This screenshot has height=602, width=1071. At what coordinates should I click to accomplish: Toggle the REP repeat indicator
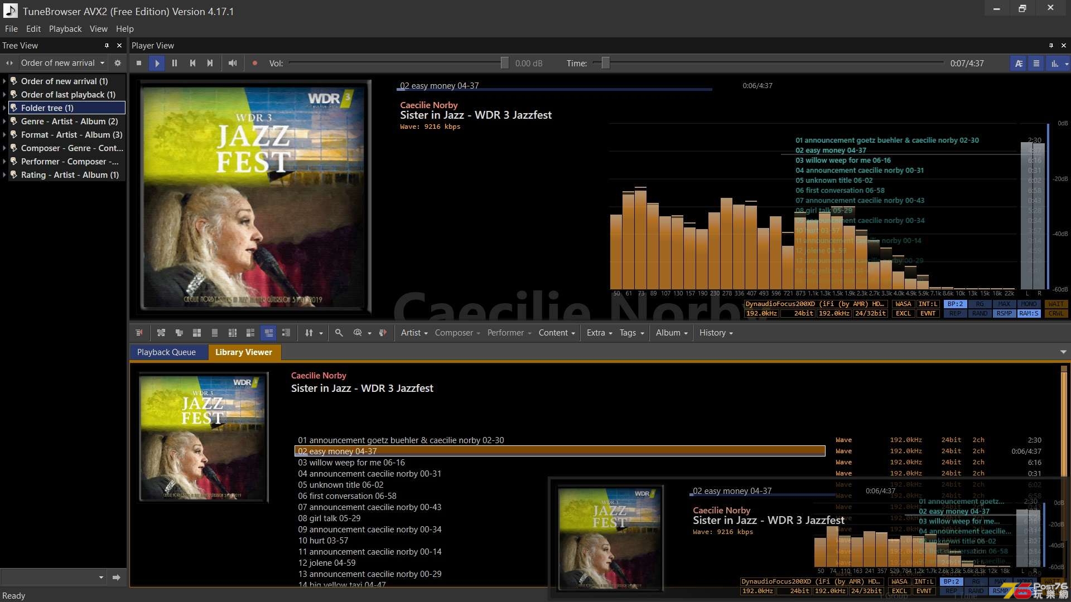[955, 314]
